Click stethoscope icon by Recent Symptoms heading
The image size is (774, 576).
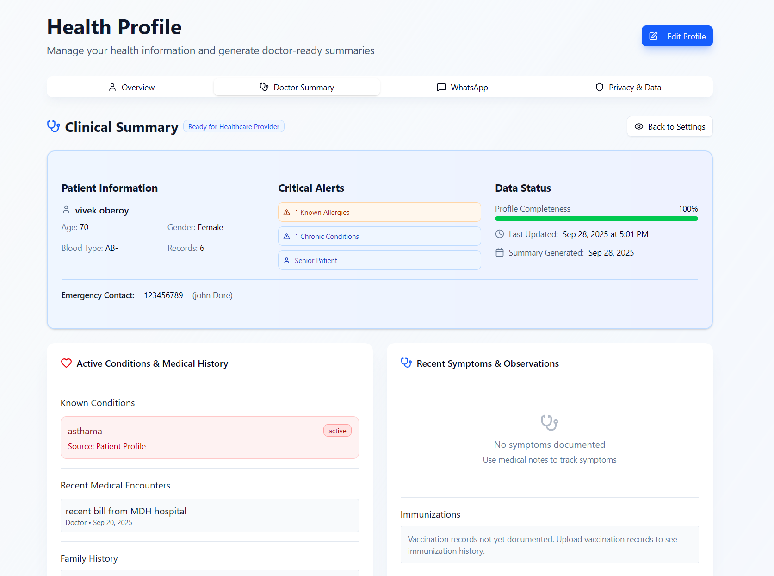tap(406, 363)
